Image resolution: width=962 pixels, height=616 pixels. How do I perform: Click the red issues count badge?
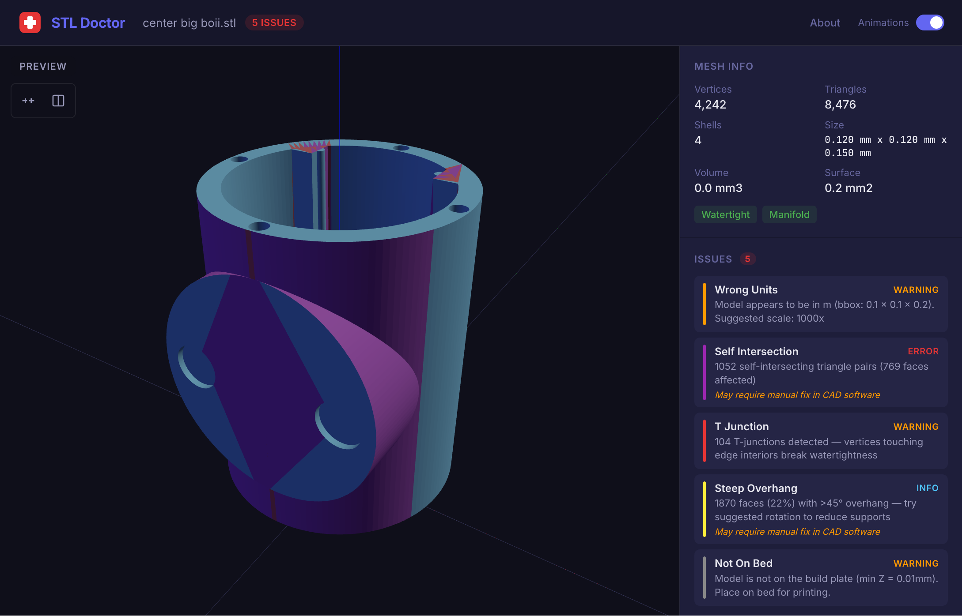747,259
